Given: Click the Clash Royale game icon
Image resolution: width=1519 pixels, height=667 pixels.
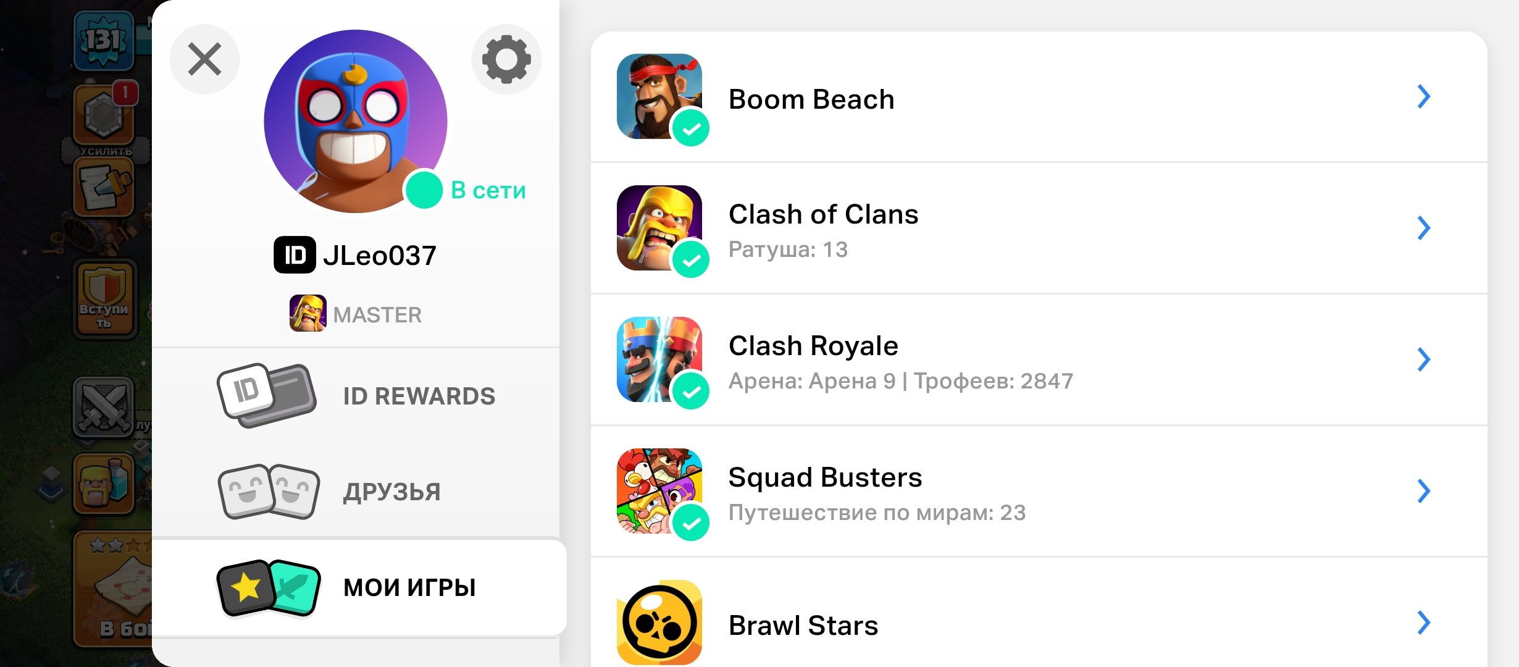Looking at the screenshot, I should 659,359.
